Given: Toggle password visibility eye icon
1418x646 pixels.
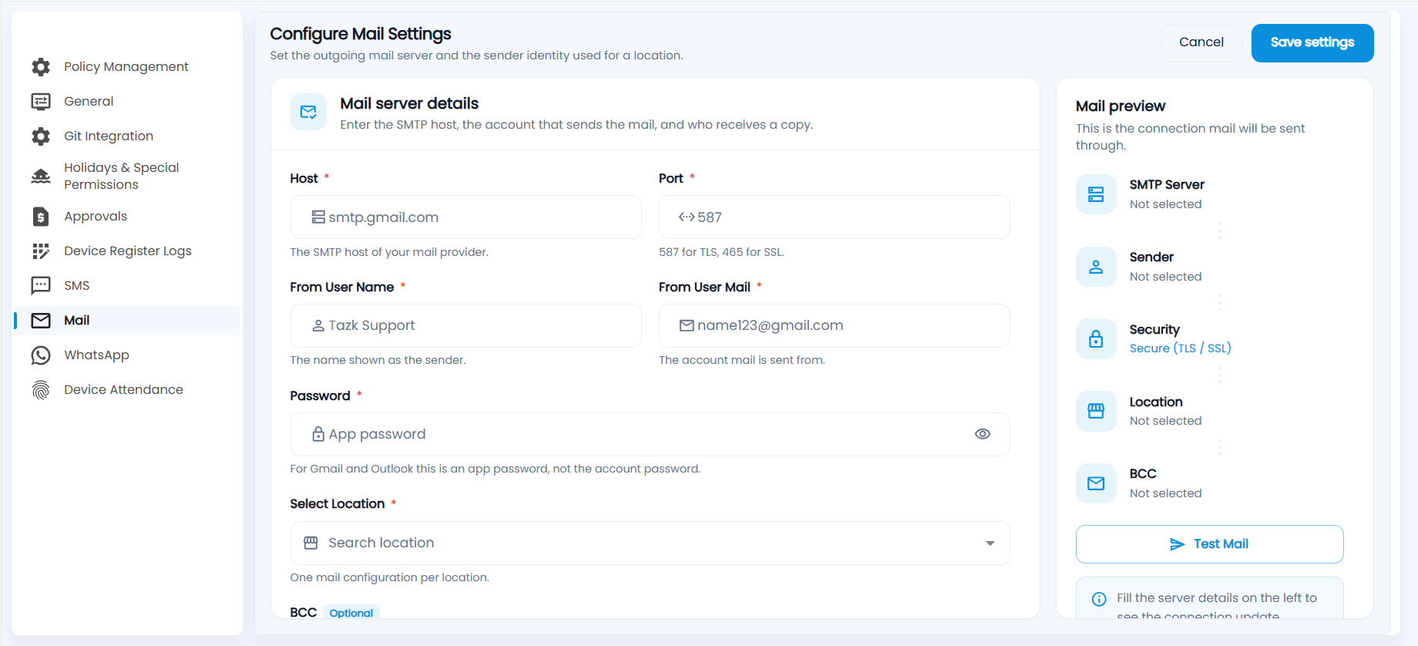Looking at the screenshot, I should pos(983,434).
